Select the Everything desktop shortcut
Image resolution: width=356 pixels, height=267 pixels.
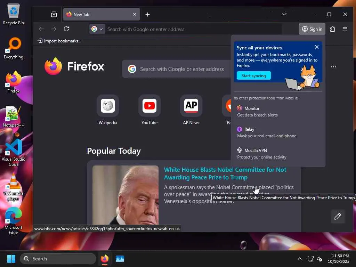pos(14,48)
